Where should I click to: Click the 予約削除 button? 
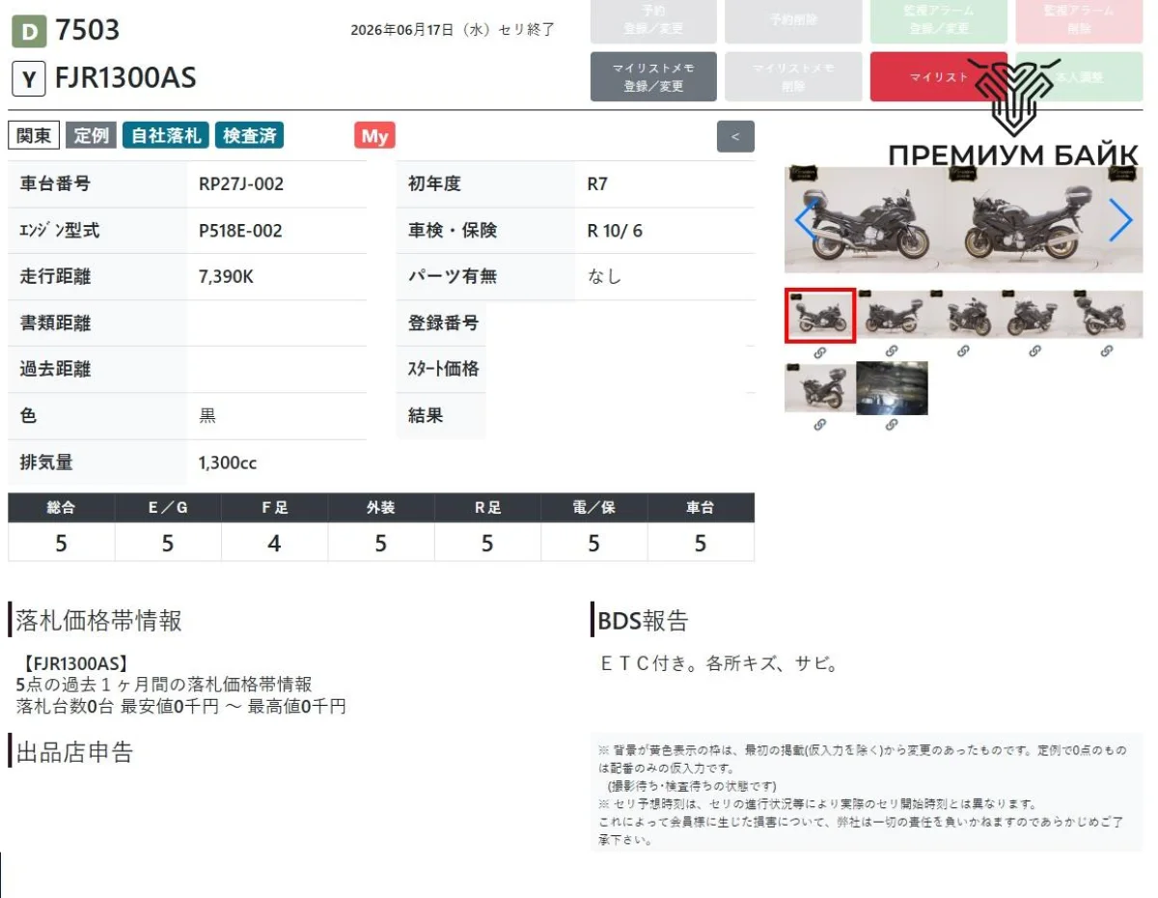793,20
